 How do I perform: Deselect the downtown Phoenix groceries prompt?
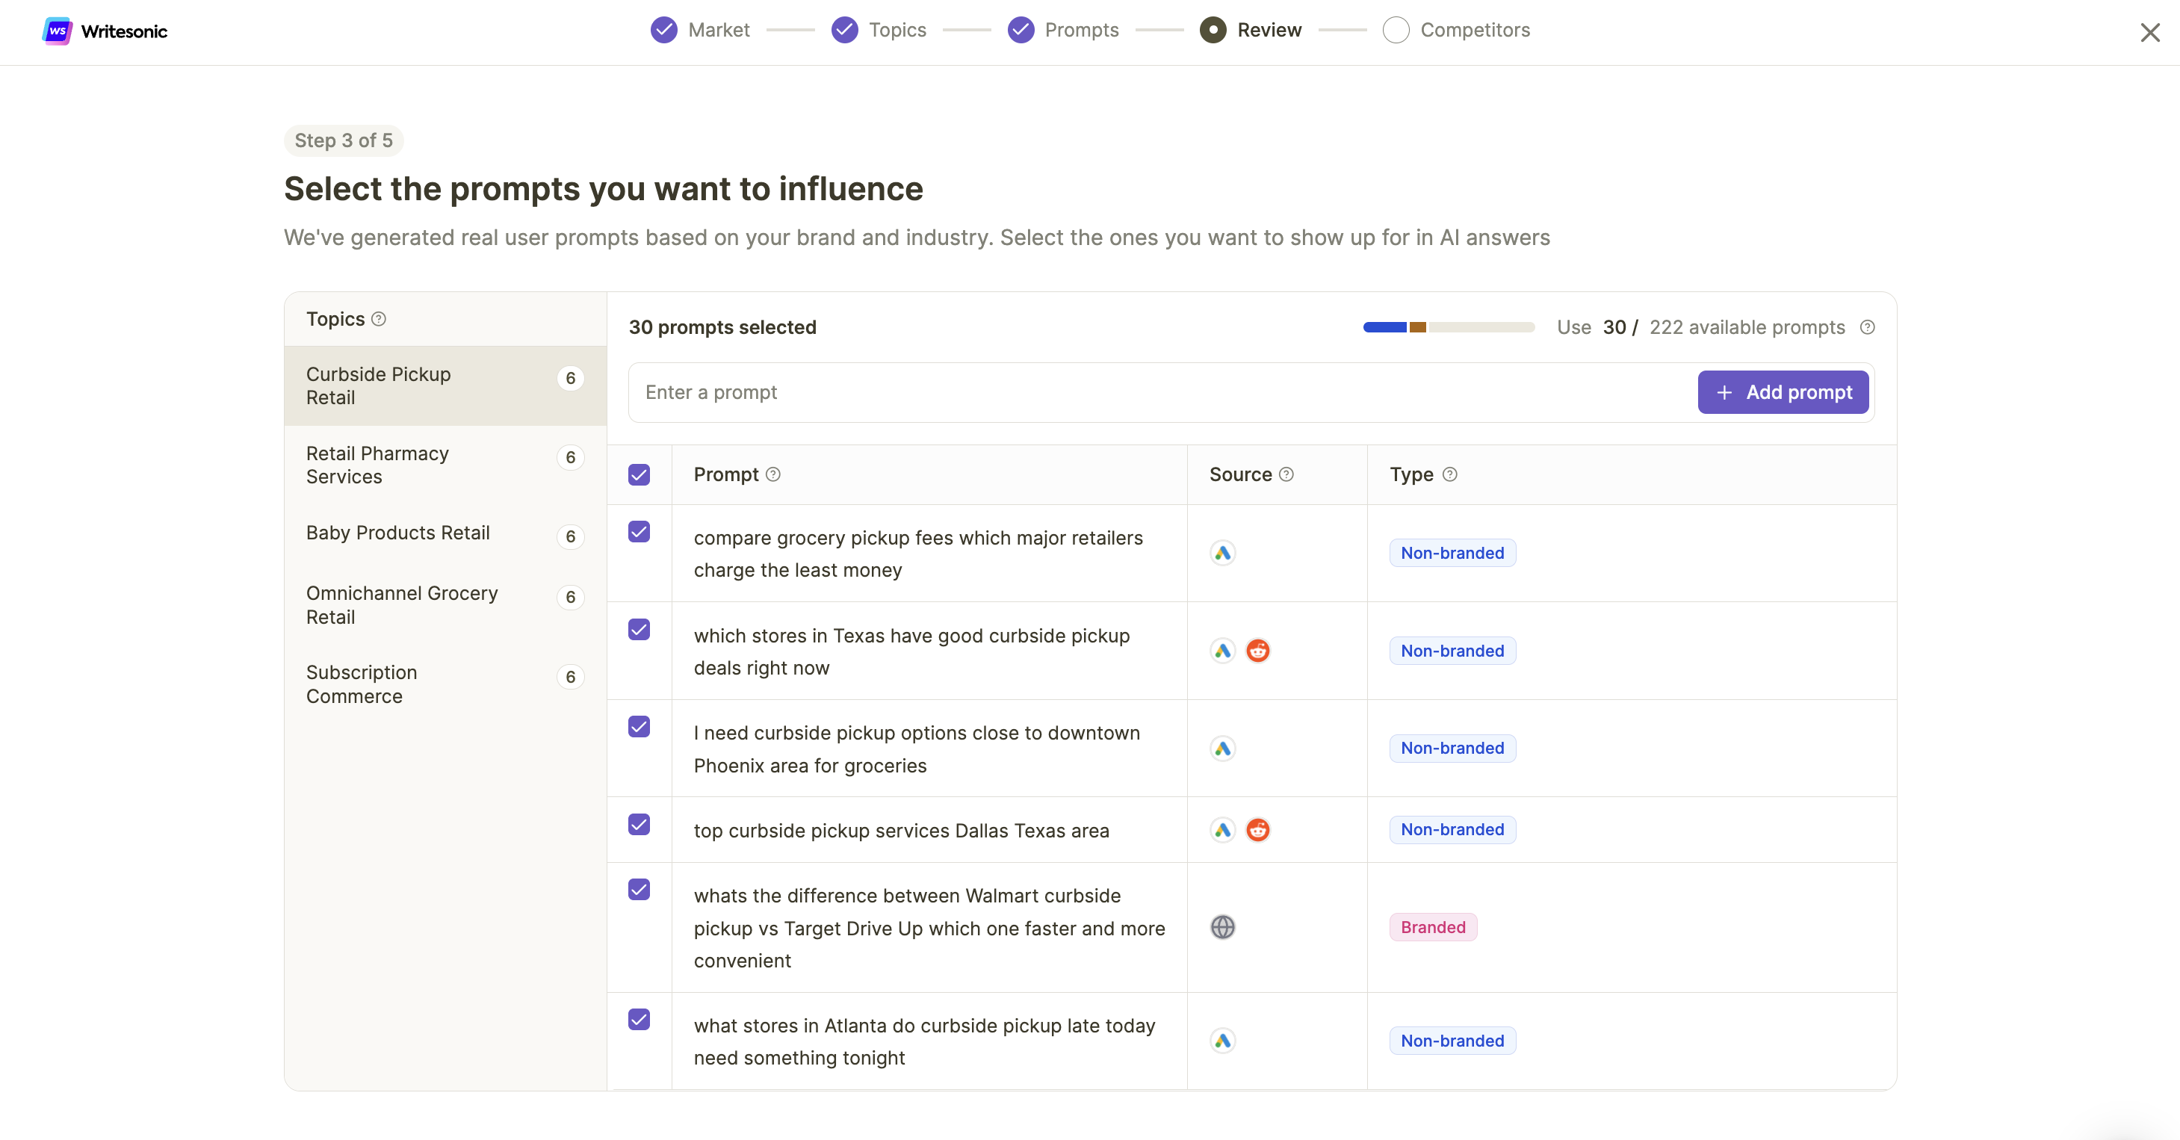(639, 727)
